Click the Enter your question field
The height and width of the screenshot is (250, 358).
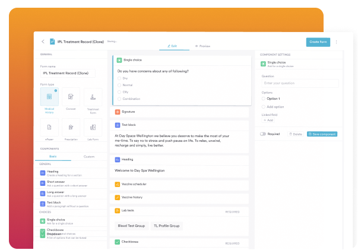[299, 84]
